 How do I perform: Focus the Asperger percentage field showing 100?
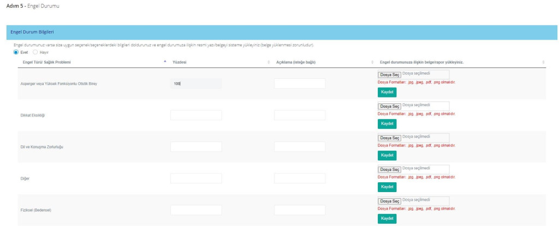tap(196, 84)
